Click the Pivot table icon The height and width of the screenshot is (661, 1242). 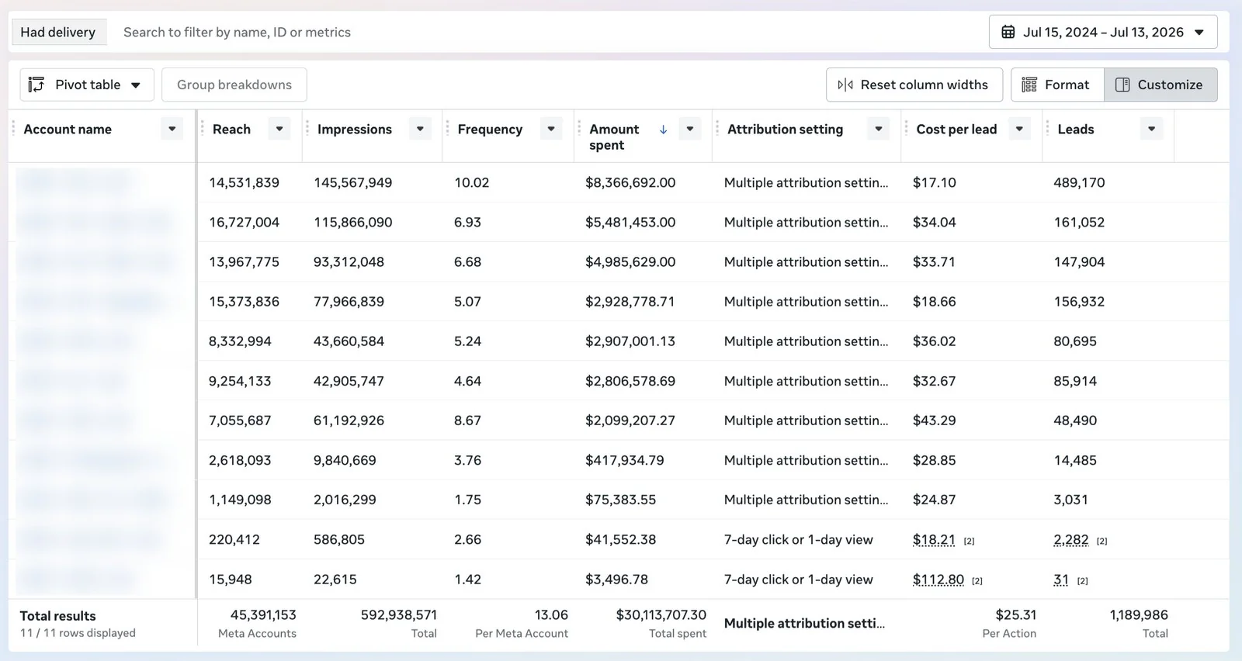(x=36, y=85)
